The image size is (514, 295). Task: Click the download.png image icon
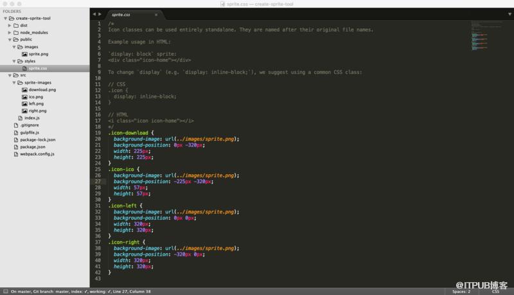point(24,90)
